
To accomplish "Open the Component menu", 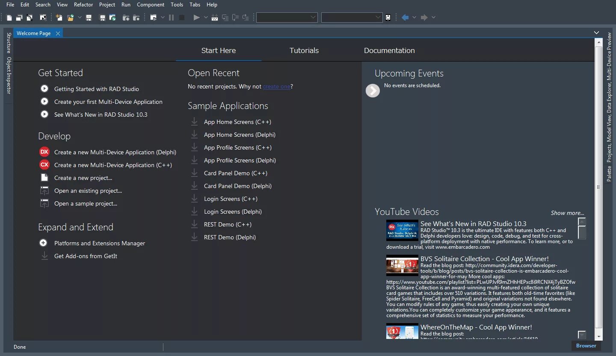I will click(x=151, y=5).
